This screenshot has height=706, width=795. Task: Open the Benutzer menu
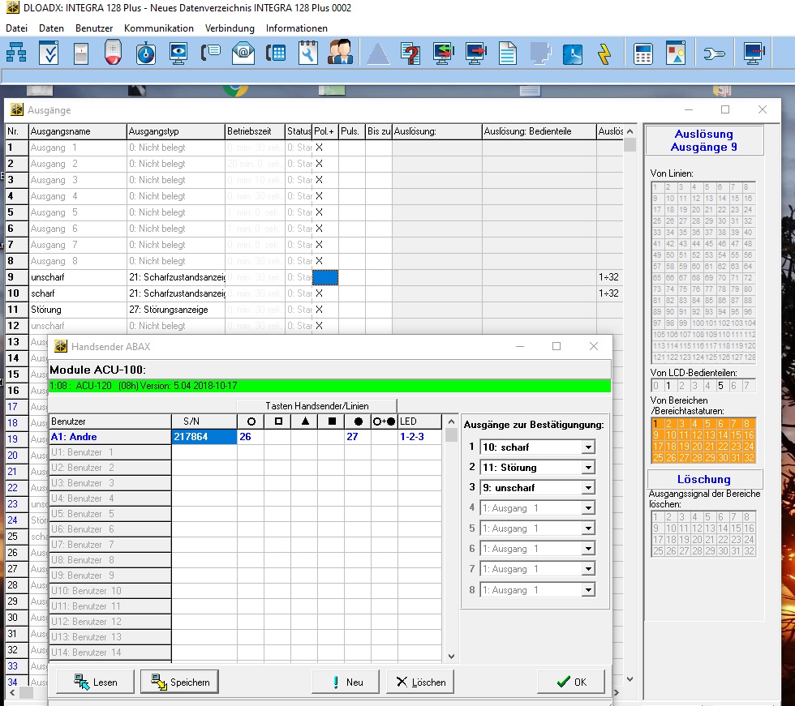point(94,28)
